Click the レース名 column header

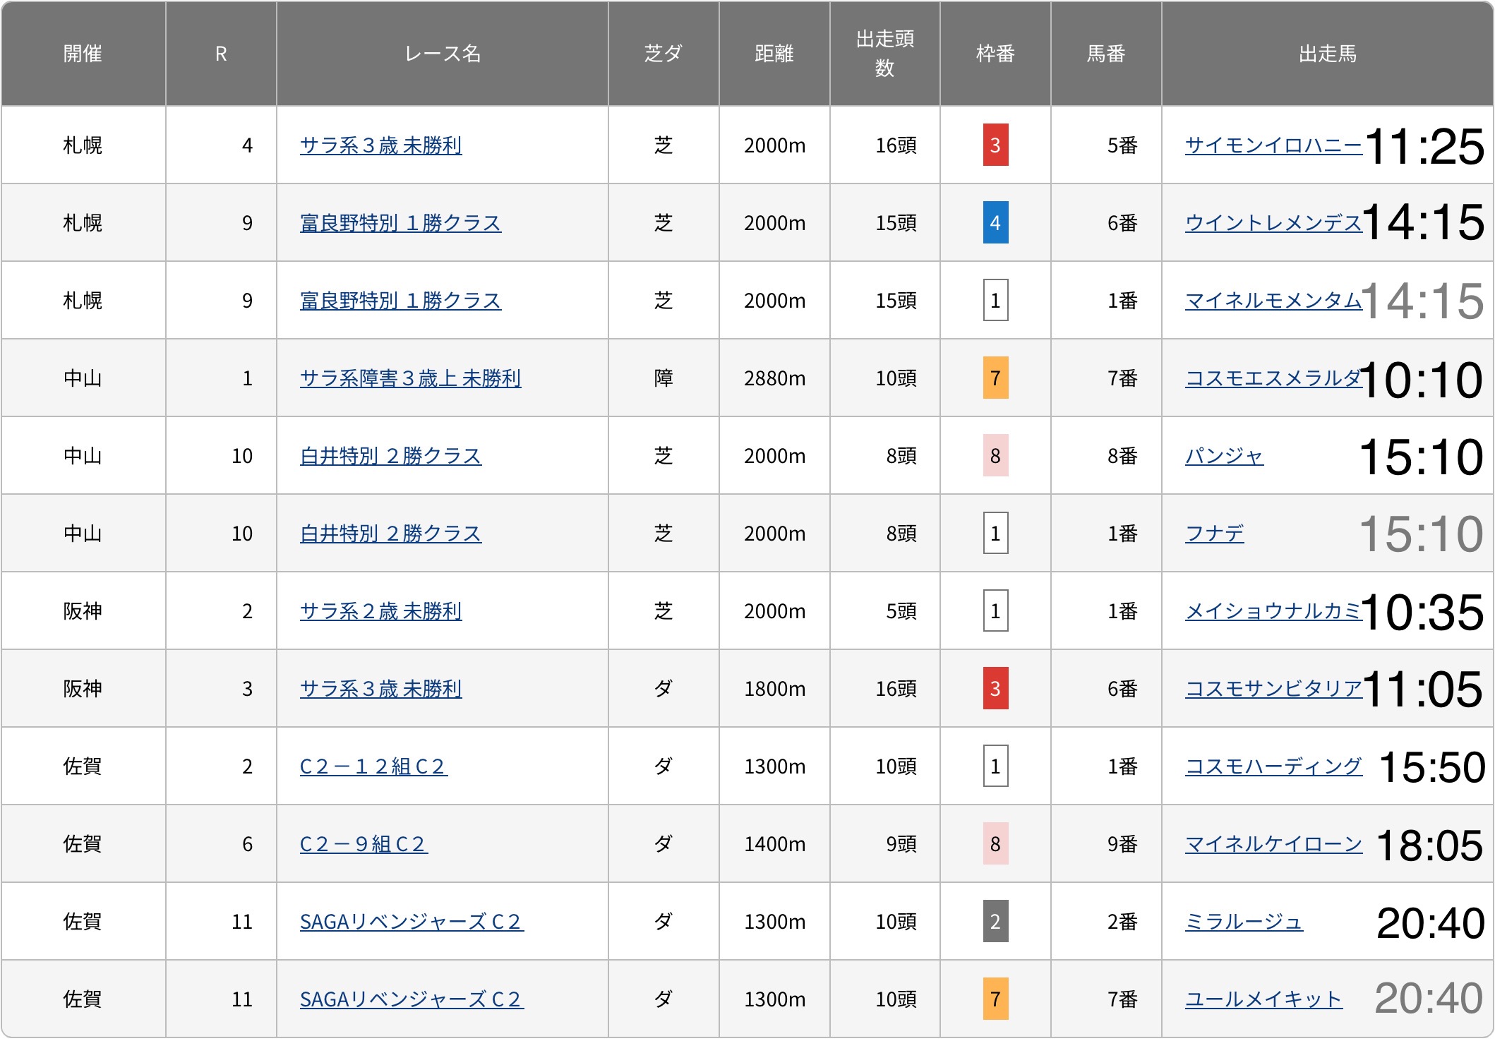click(442, 54)
